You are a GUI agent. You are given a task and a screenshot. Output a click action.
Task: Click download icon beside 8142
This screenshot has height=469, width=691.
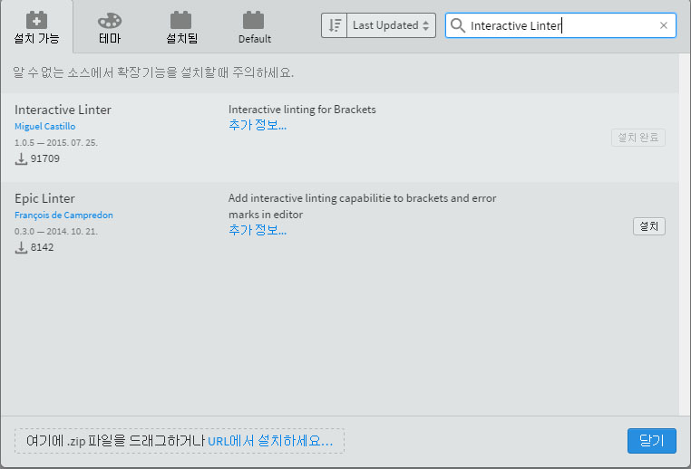[x=21, y=248]
